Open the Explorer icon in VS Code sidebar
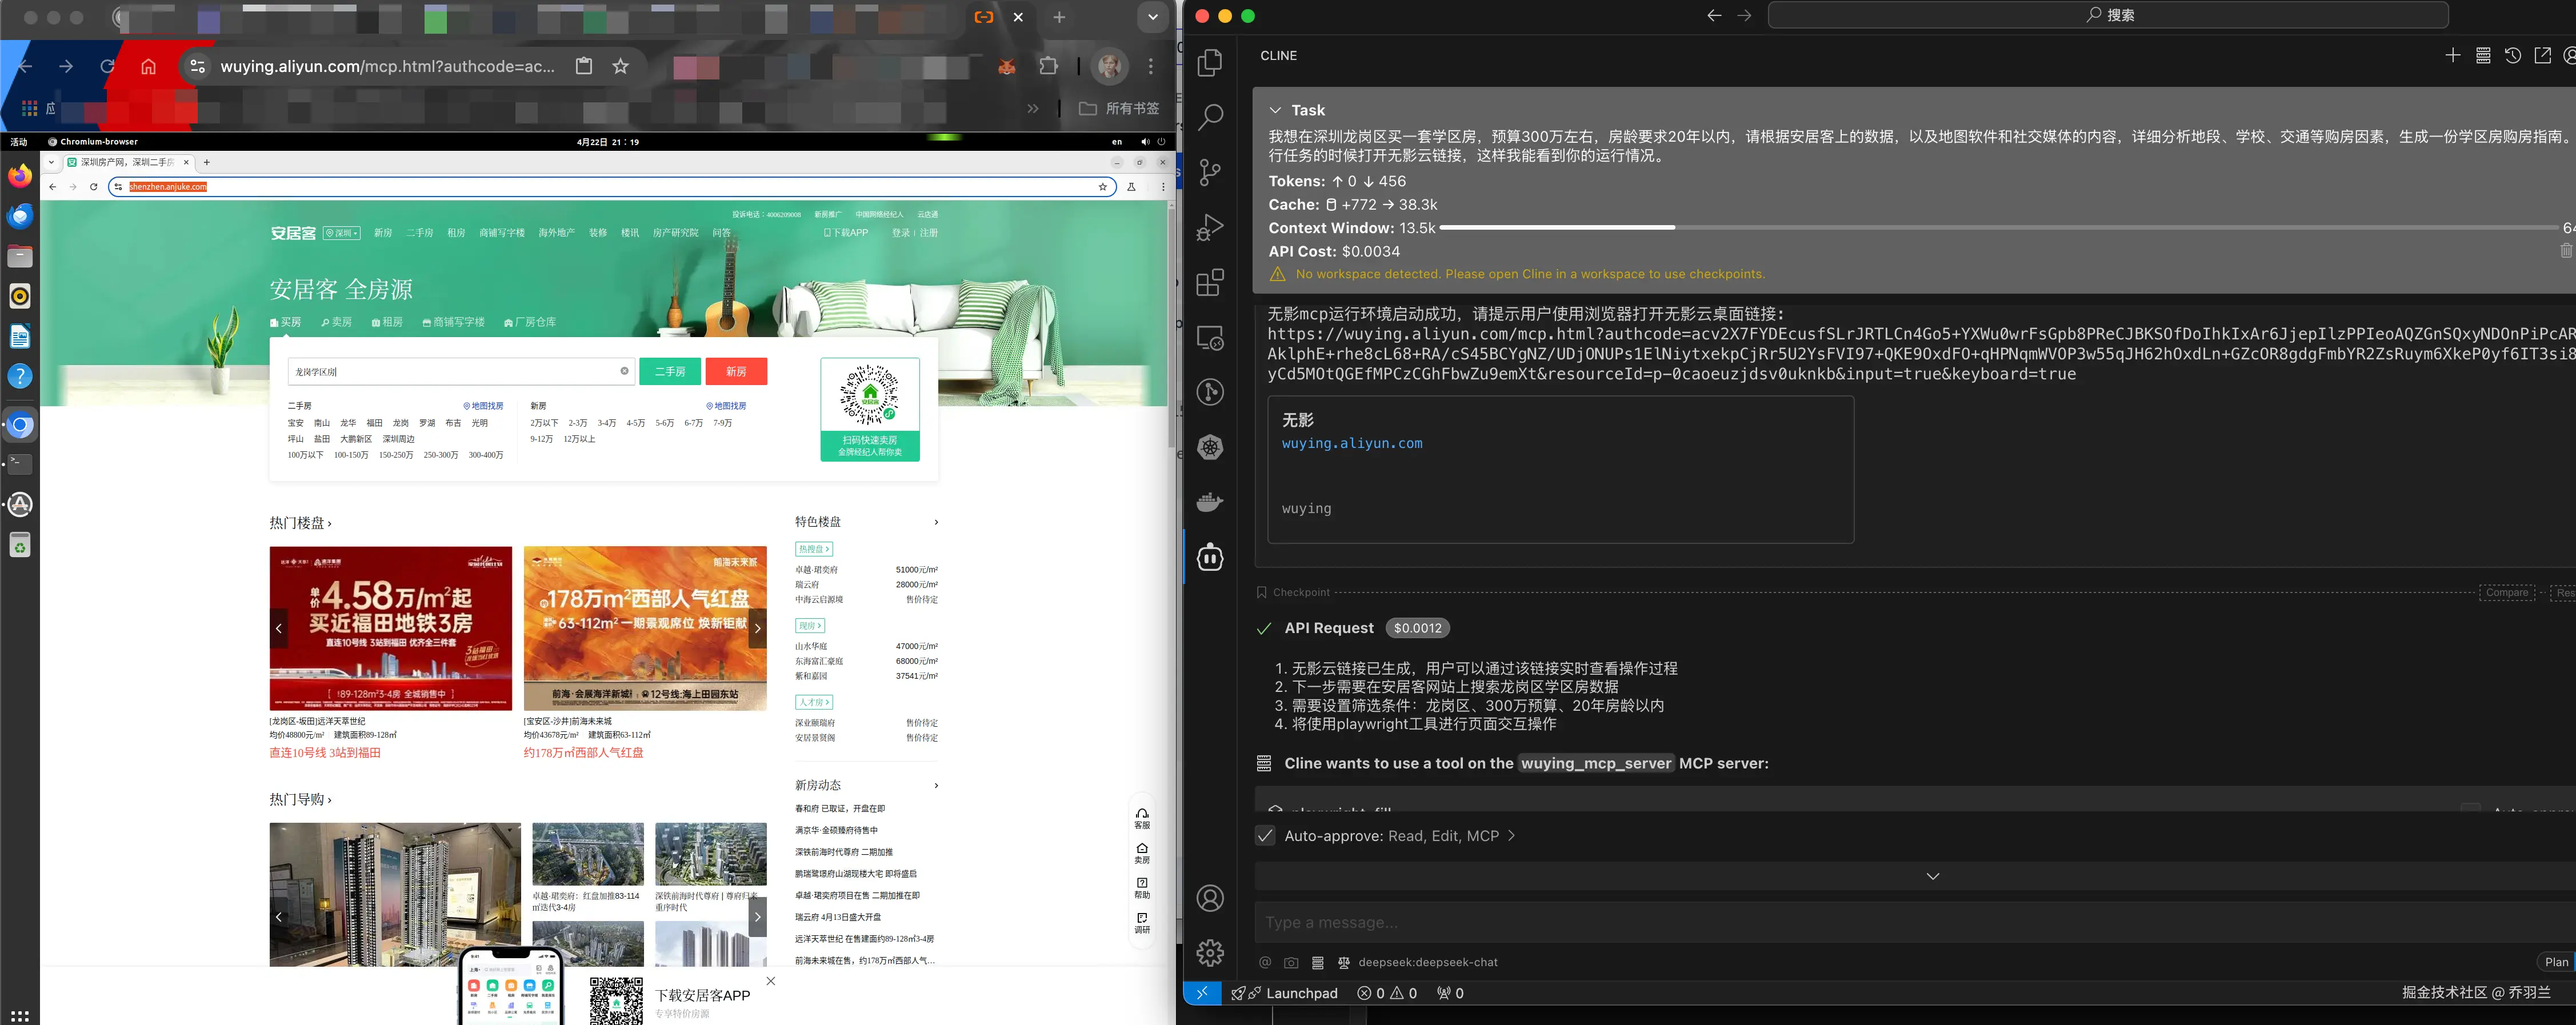Image resolution: width=2576 pixels, height=1025 pixels. click(1210, 63)
